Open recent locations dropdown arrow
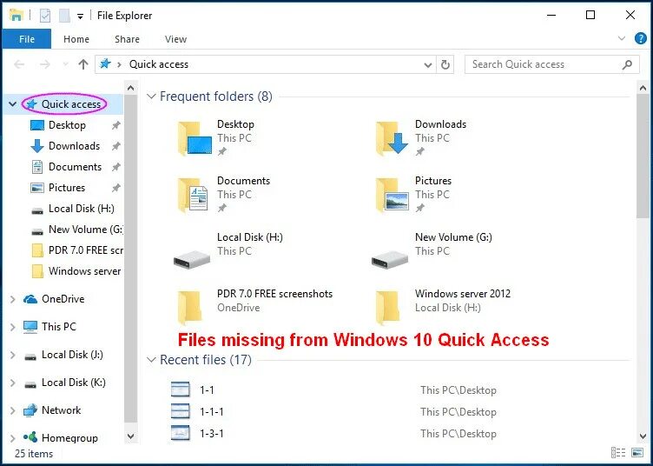This screenshot has height=466, width=653. point(65,64)
